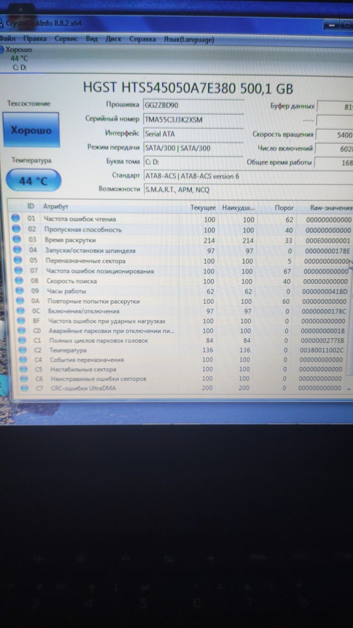Click status circle for Переназначенные сектора row
This screenshot has height=628, width=353.
(18, 261)
